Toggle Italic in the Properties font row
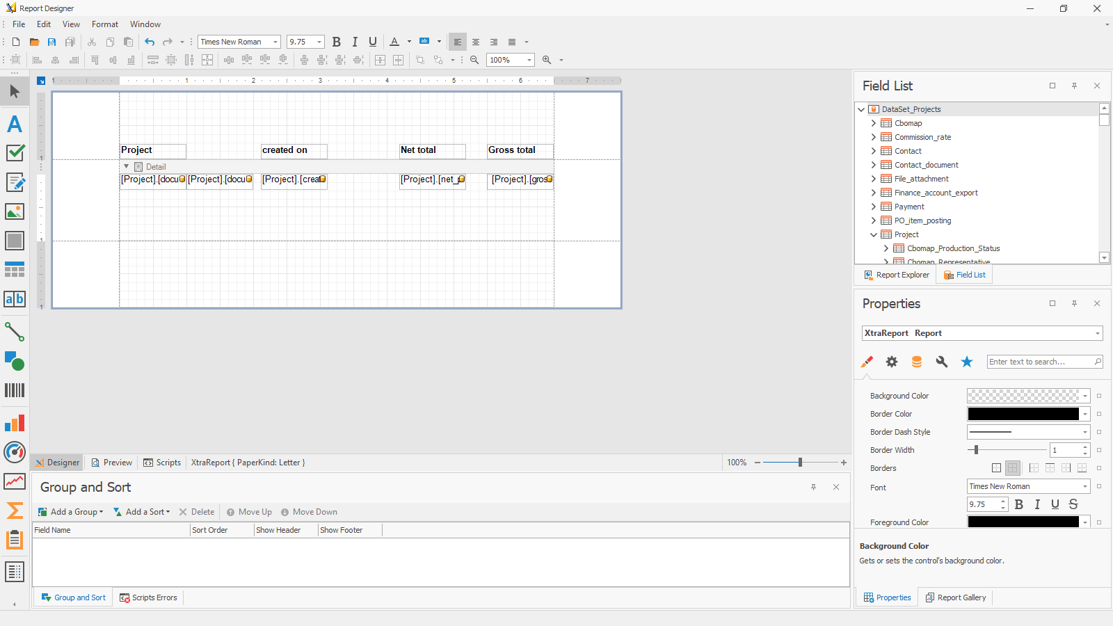The height and width of the screenshot is (626, 1113). tap(1037, 504)
